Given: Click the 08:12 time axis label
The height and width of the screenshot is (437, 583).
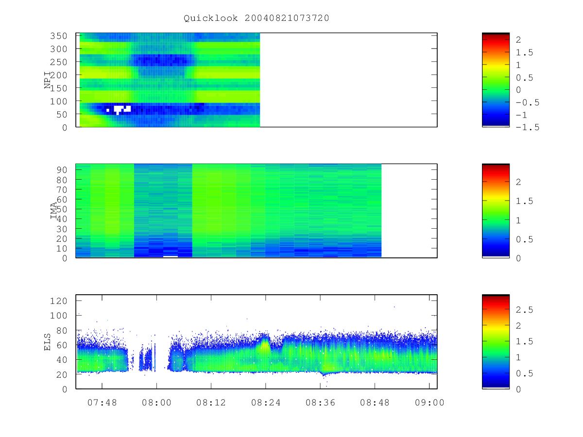Looking at the screenshot, I should pos(211,403).
